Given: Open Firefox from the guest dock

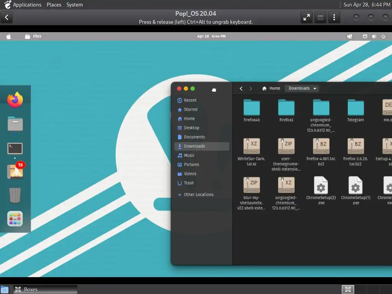Looking at the screenshot, I should coord(15,100).
